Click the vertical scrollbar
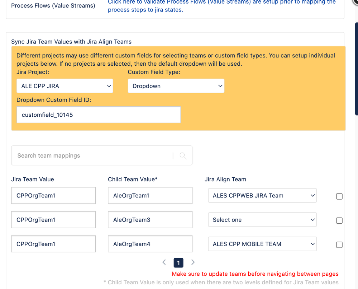This screenshot has width=358, height=289. pyautogui.click(x=357, y=69)
